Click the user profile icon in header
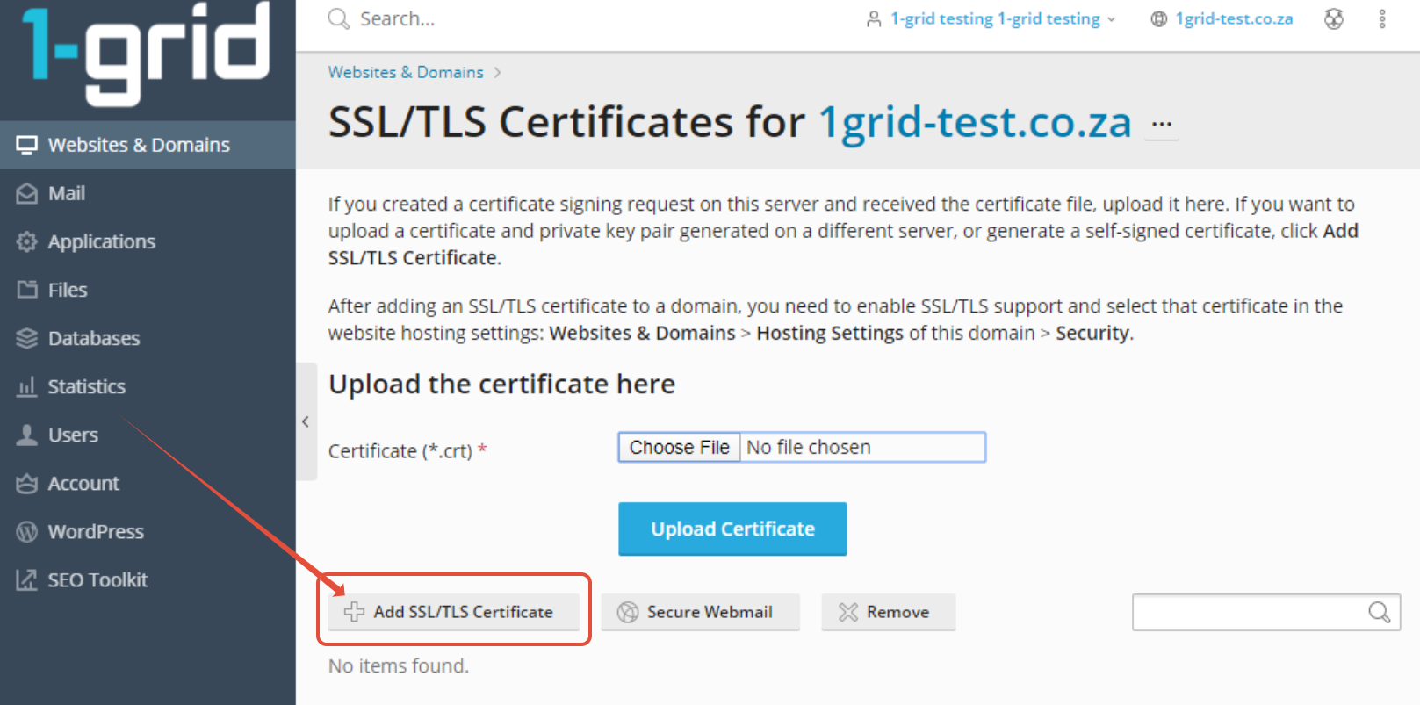Viewport: 1420px width, 705px height. pos(874,18)
